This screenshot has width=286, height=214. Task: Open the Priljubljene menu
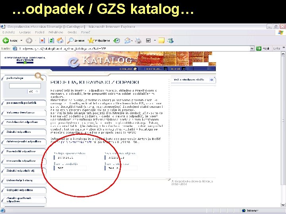(x=56, y=32)
